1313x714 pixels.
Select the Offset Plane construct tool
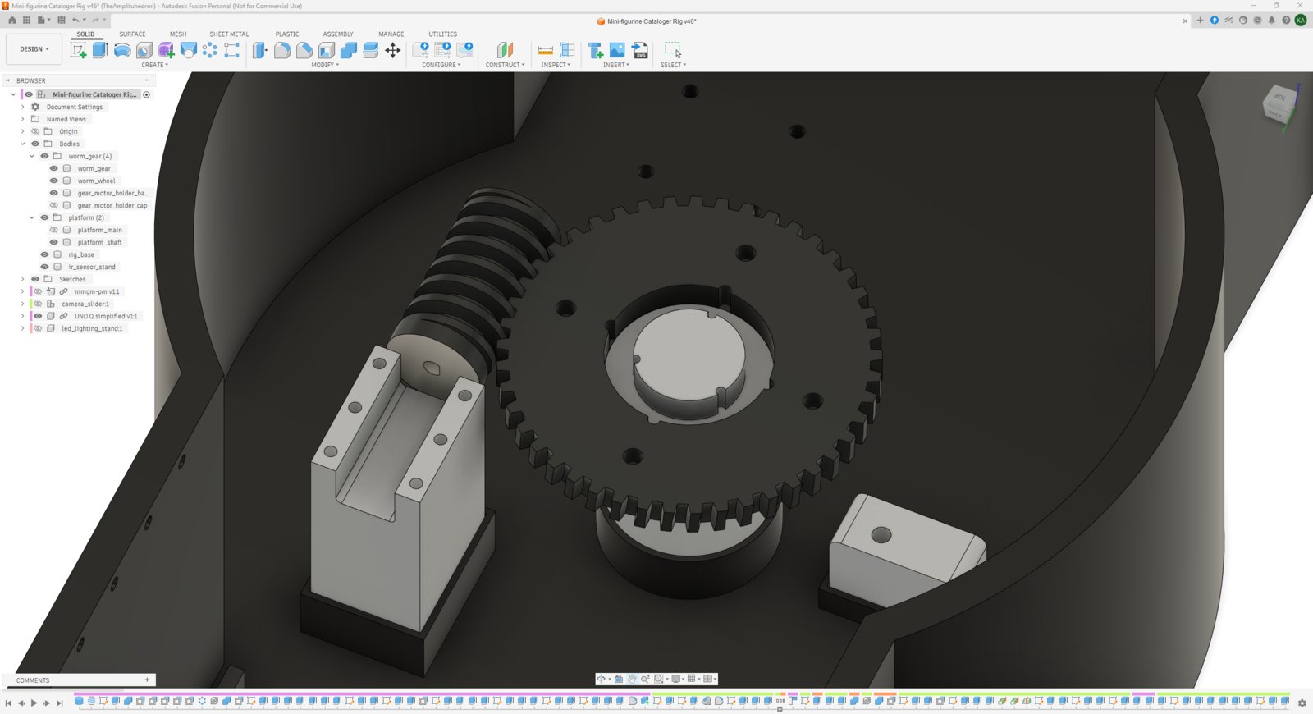[506, 50]
